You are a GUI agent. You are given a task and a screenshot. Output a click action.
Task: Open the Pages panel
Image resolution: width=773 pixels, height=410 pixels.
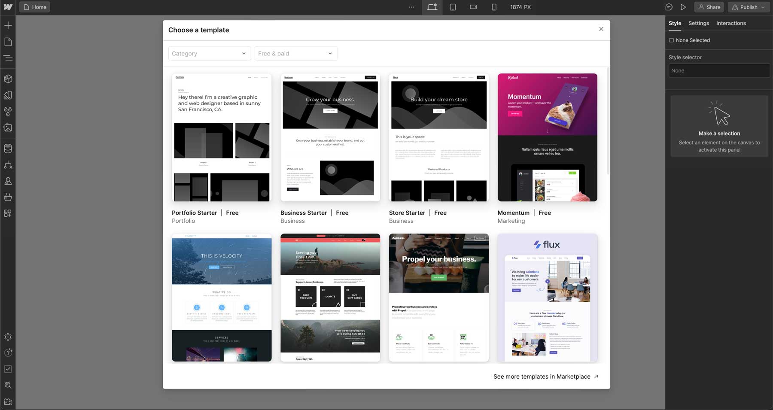pos(8,41)
